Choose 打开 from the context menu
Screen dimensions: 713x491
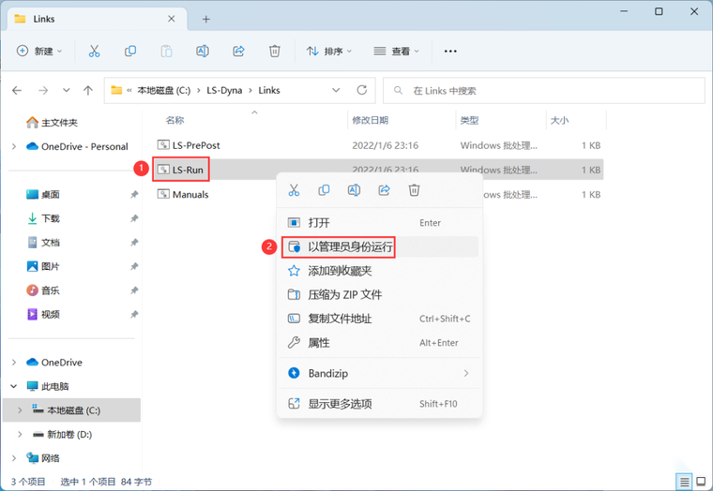tap(379, 223)
